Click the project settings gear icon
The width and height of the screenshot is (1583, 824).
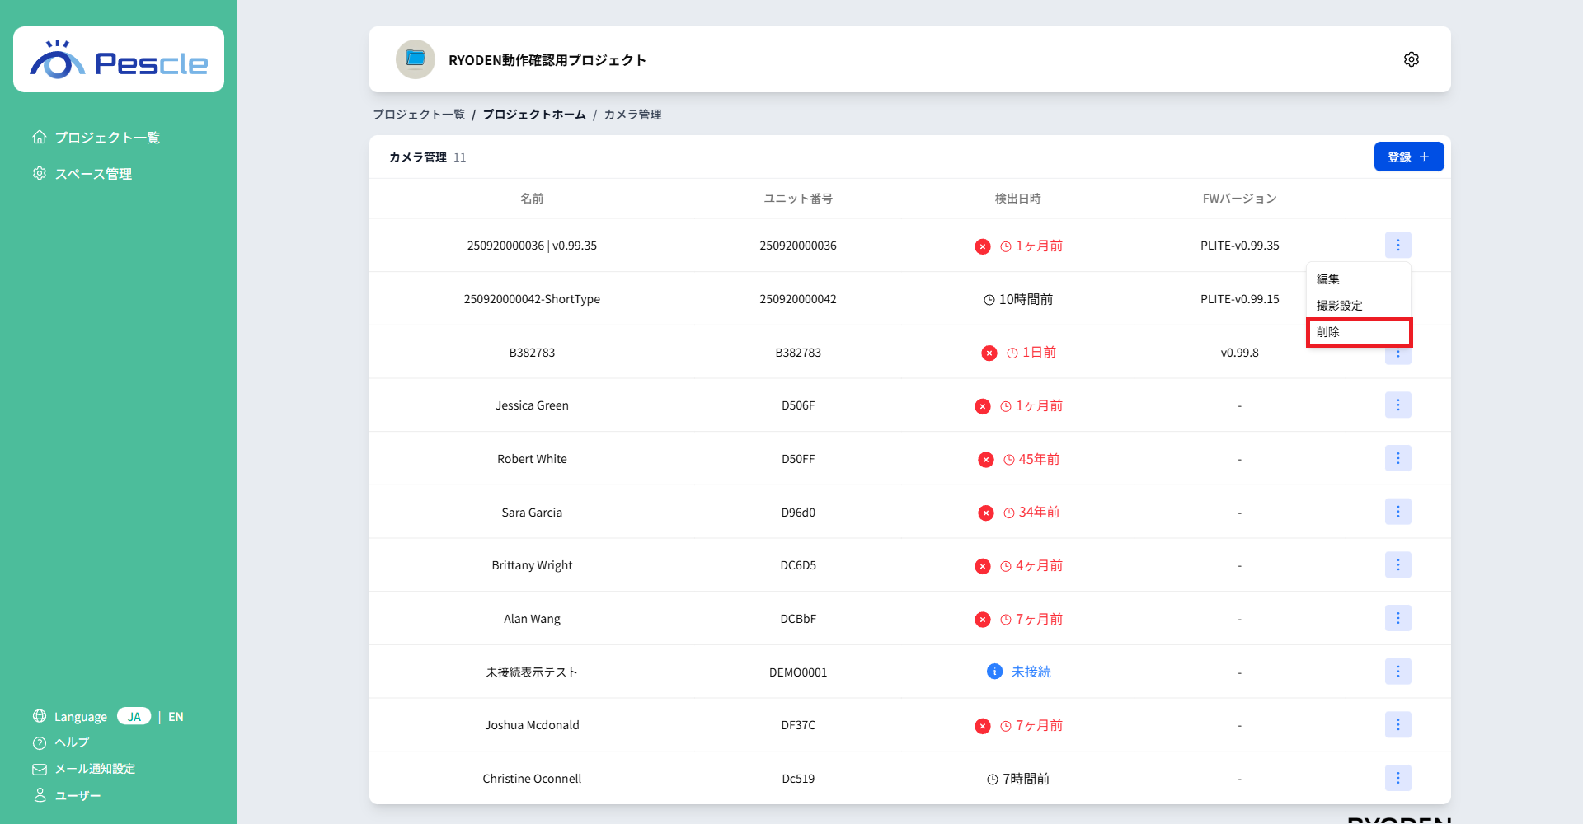(x=1411, y=59)
